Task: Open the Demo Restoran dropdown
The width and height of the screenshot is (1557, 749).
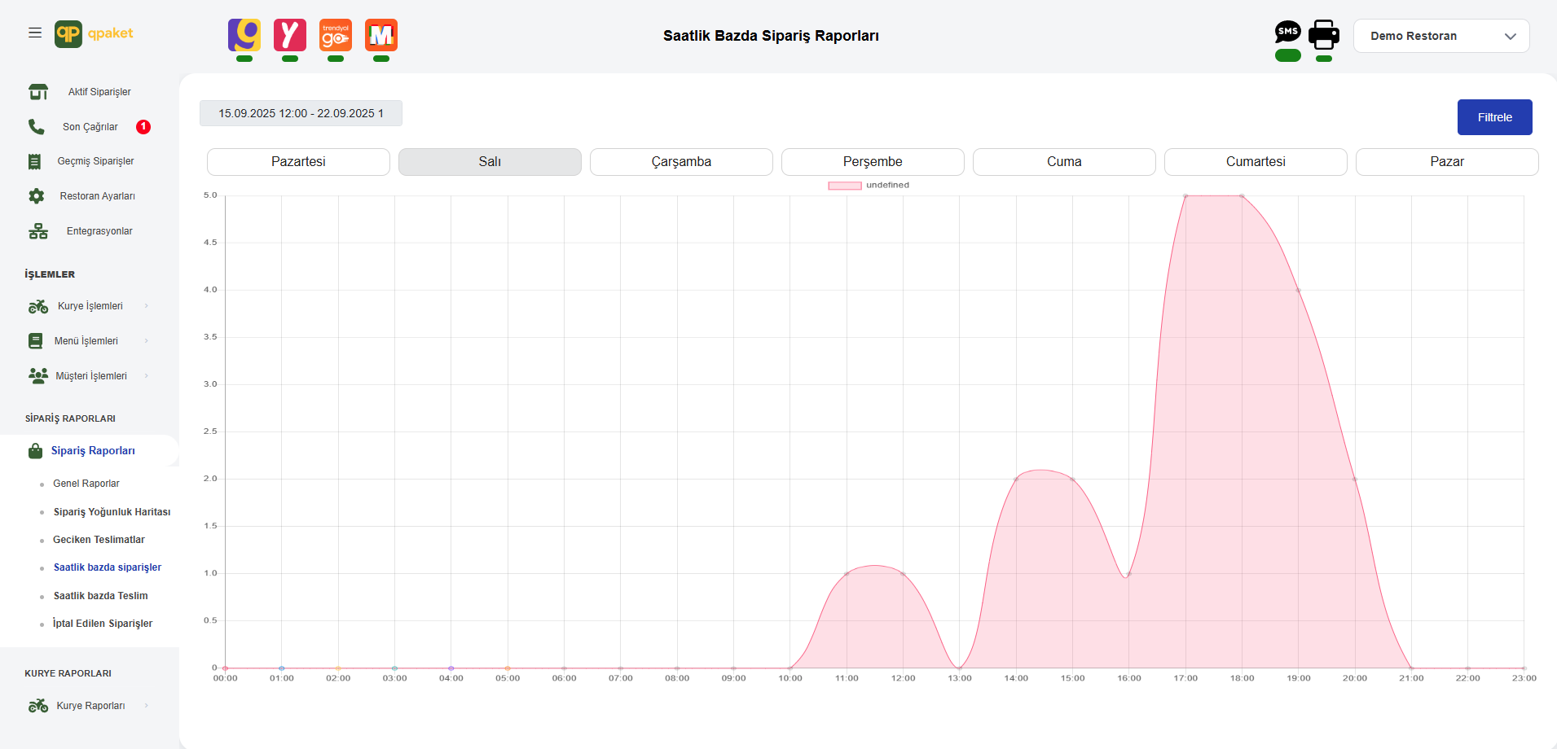Action: 1440,36
